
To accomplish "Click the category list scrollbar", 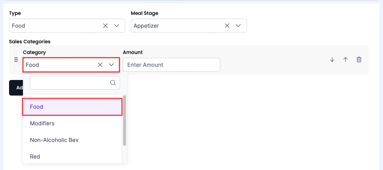I will click(124, 120).
